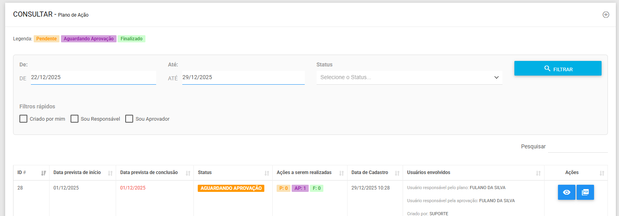This screenshot has height=216, width=619.
Task: Check the Criado por mim filter
Action: pos(23,119)
